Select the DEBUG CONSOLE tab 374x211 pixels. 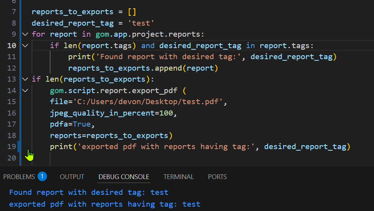click(124, 177)
